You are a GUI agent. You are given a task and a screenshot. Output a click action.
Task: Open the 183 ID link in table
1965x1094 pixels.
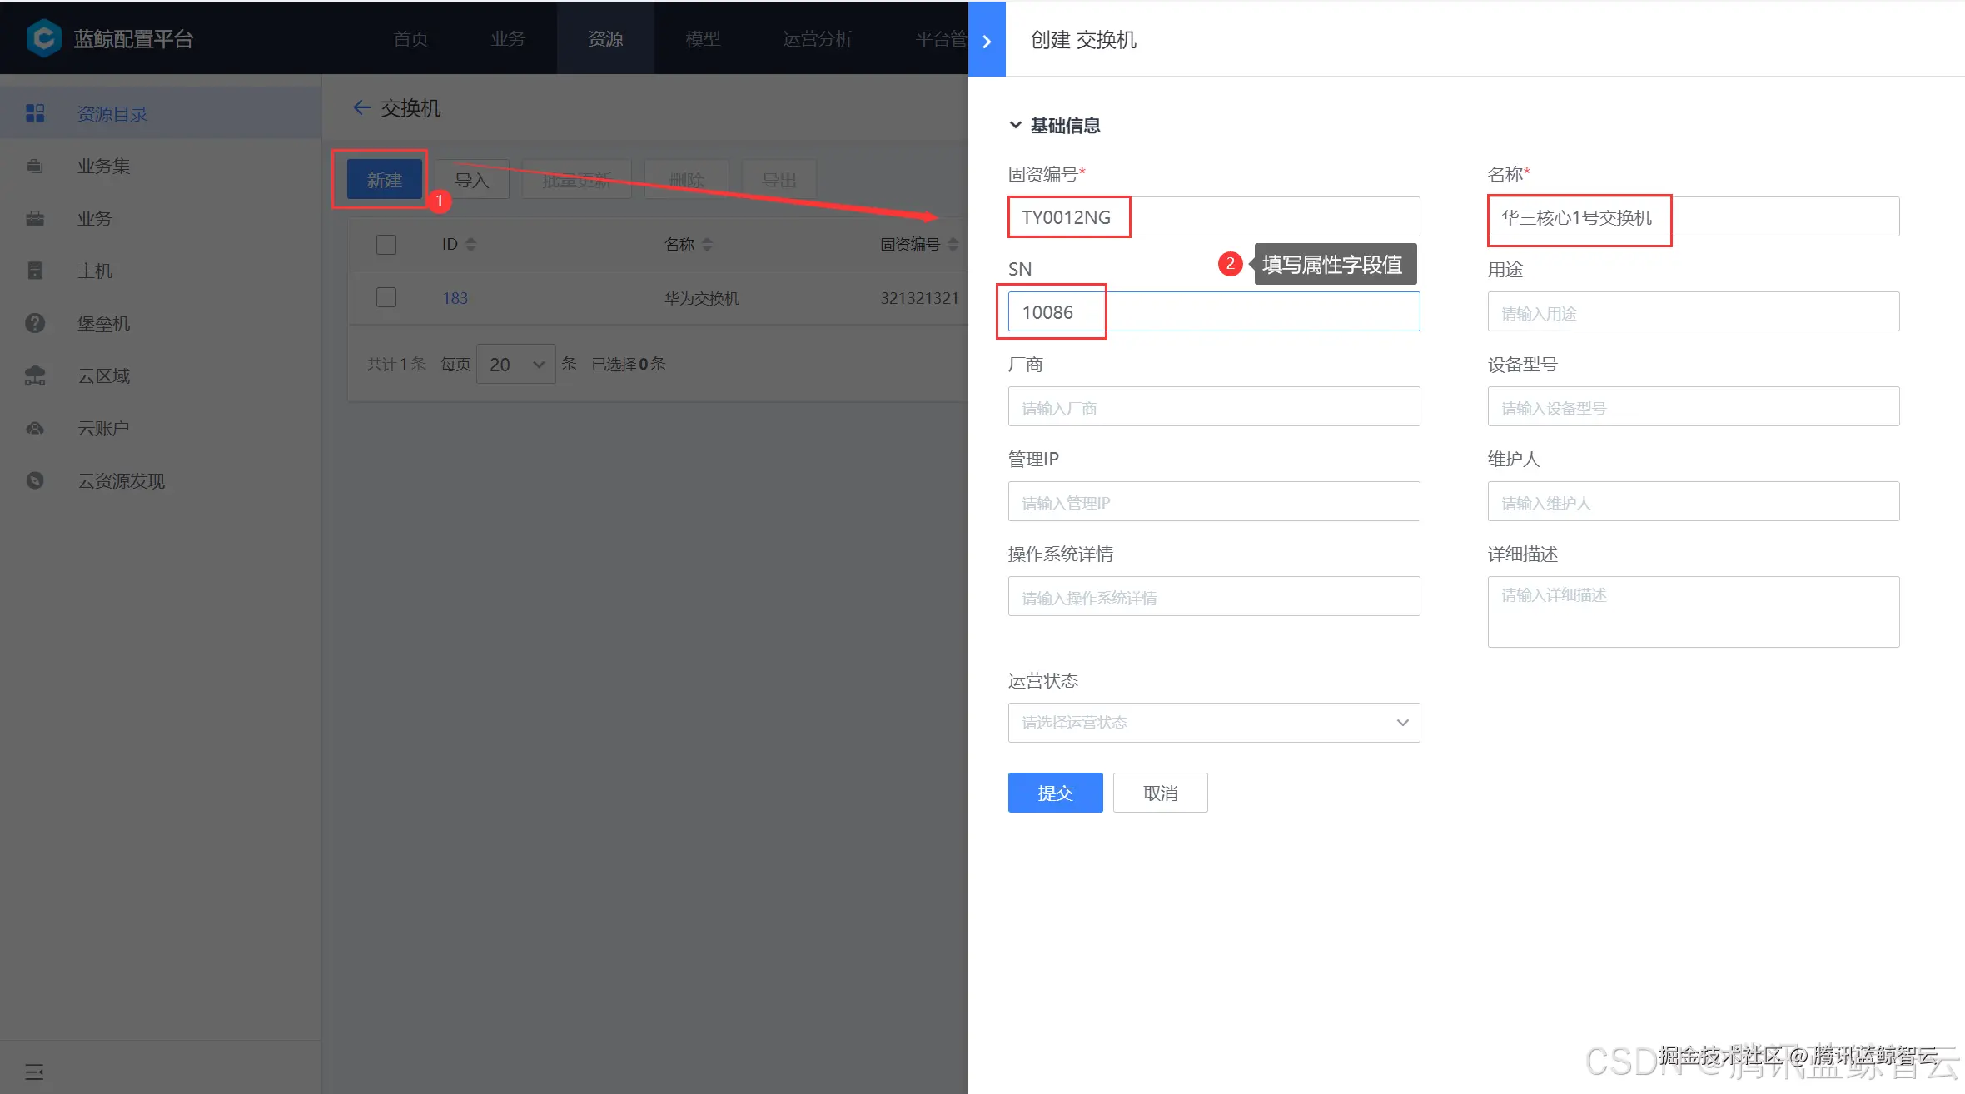(455, 298)
